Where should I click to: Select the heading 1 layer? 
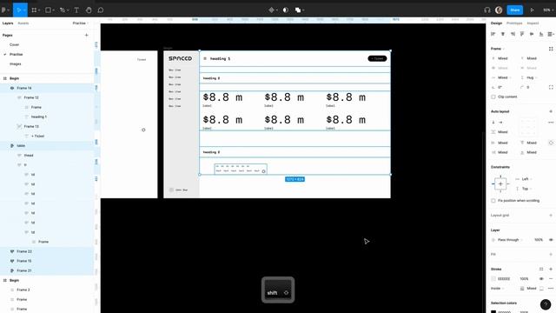(x=38, y=117)
